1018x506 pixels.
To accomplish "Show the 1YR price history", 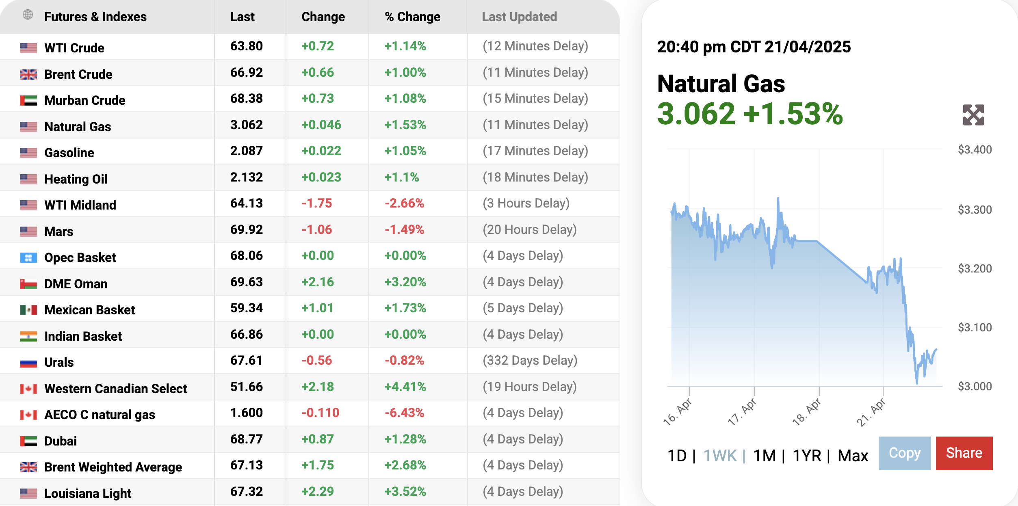I will pyautogui.click(x=807, y=456).
